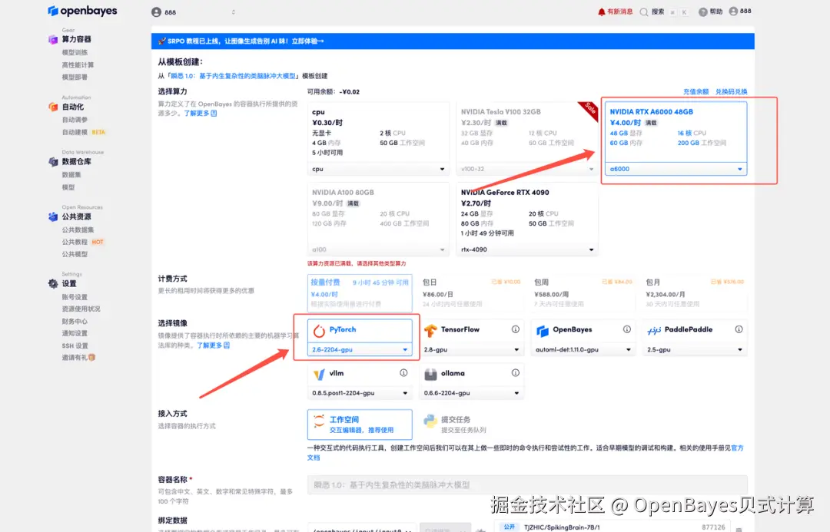Click the help question mark icon
Screen dimensions: 830x532
703,12
